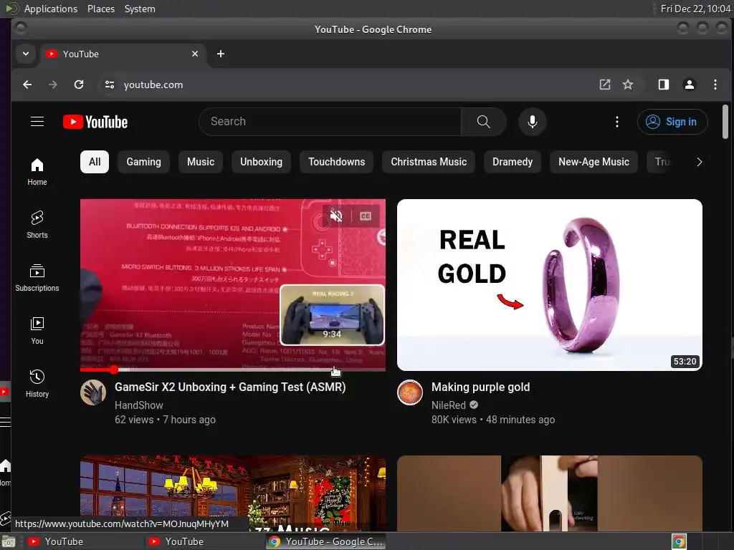
Task: Start voice search with microphone icon
Action: click(x=533, y=122)
